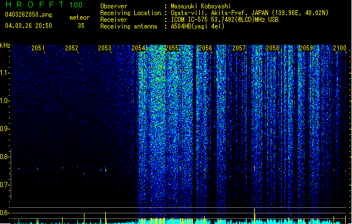Click the bright meteor echo just after 2053

(106, 170)
